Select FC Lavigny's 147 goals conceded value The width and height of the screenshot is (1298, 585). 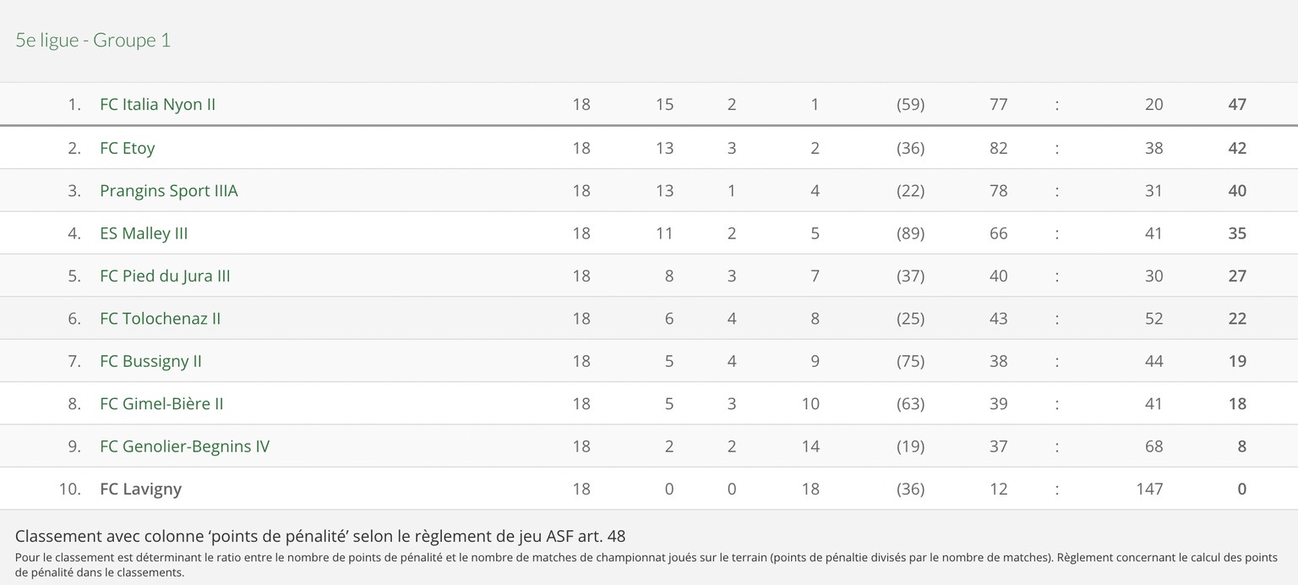coord(1149,489)
